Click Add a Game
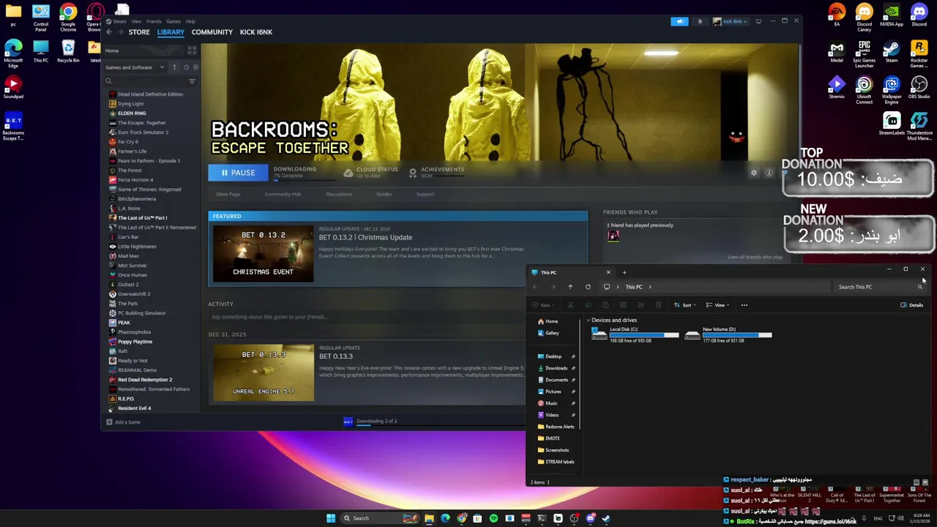 (123, 422)
